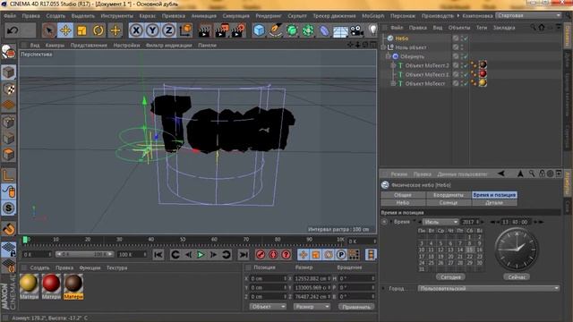Select the dark brown material swatch
This screenshot has height=322, width=573.
[x=73, y=284]
